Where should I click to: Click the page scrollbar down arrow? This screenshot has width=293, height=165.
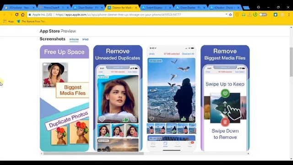(291, 159)
